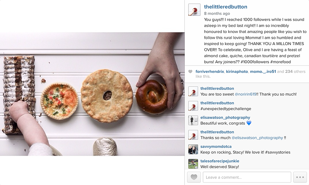
Task: Follow the @elisawatson_photography mention link
Action: (257, 138)
